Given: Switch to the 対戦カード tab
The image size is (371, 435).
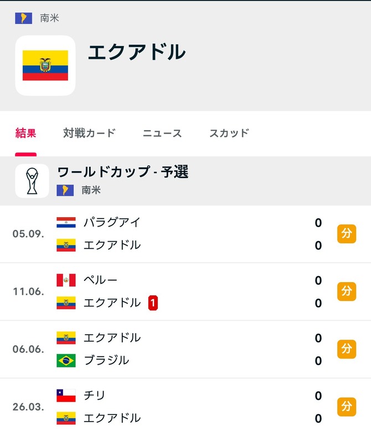Looking at the screenshot, I should point(89,133).
